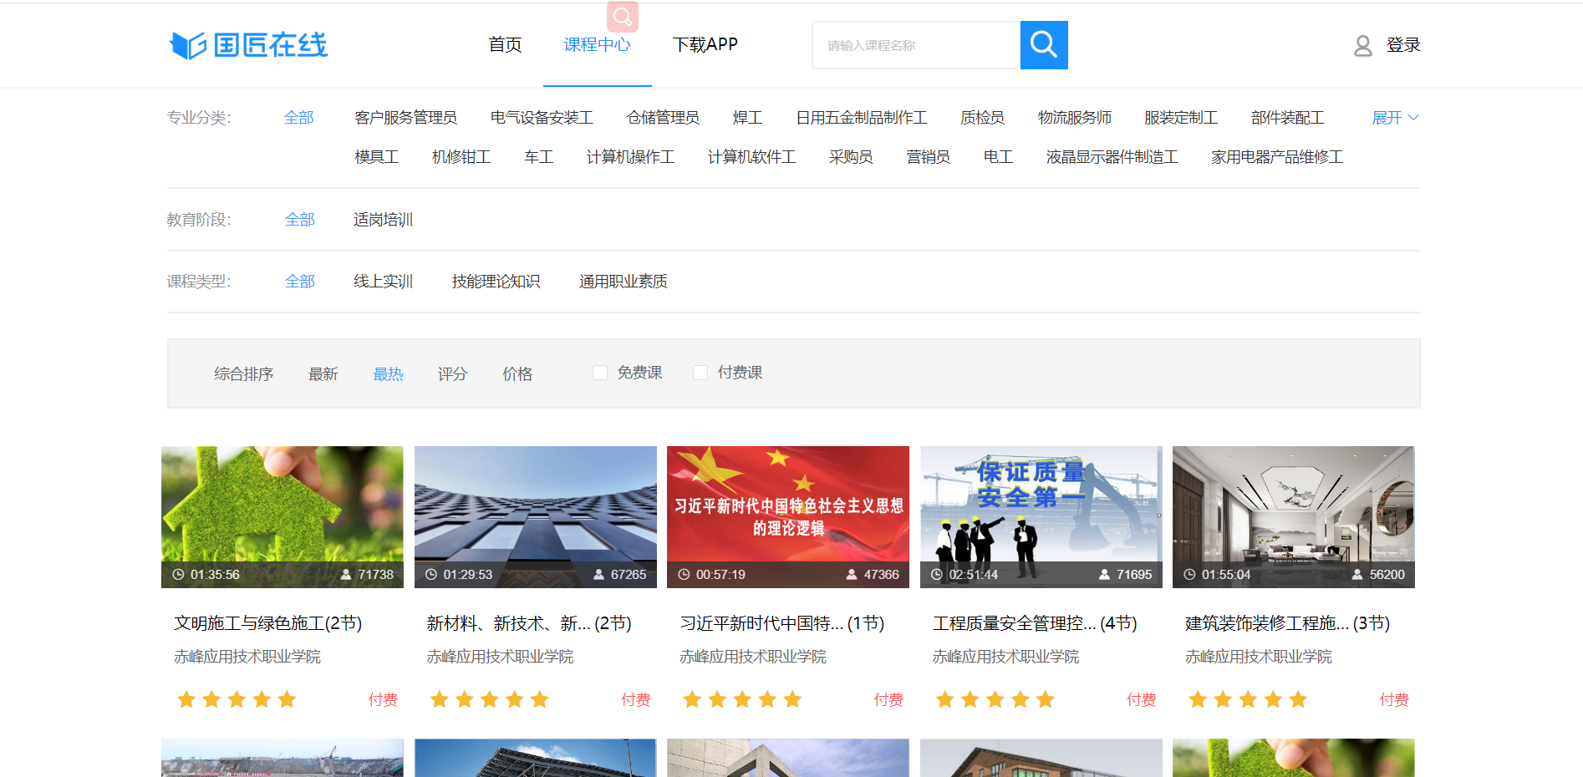This screenshot has width=1583, height=777.
Task: Filter by 焊工 category
Action: (747, 118)
